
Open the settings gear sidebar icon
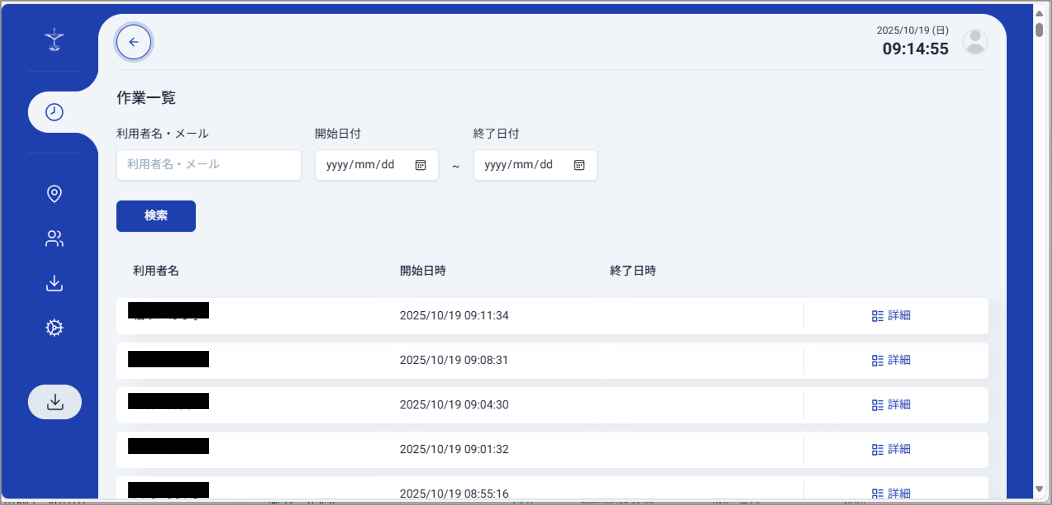tap(54, 328)
